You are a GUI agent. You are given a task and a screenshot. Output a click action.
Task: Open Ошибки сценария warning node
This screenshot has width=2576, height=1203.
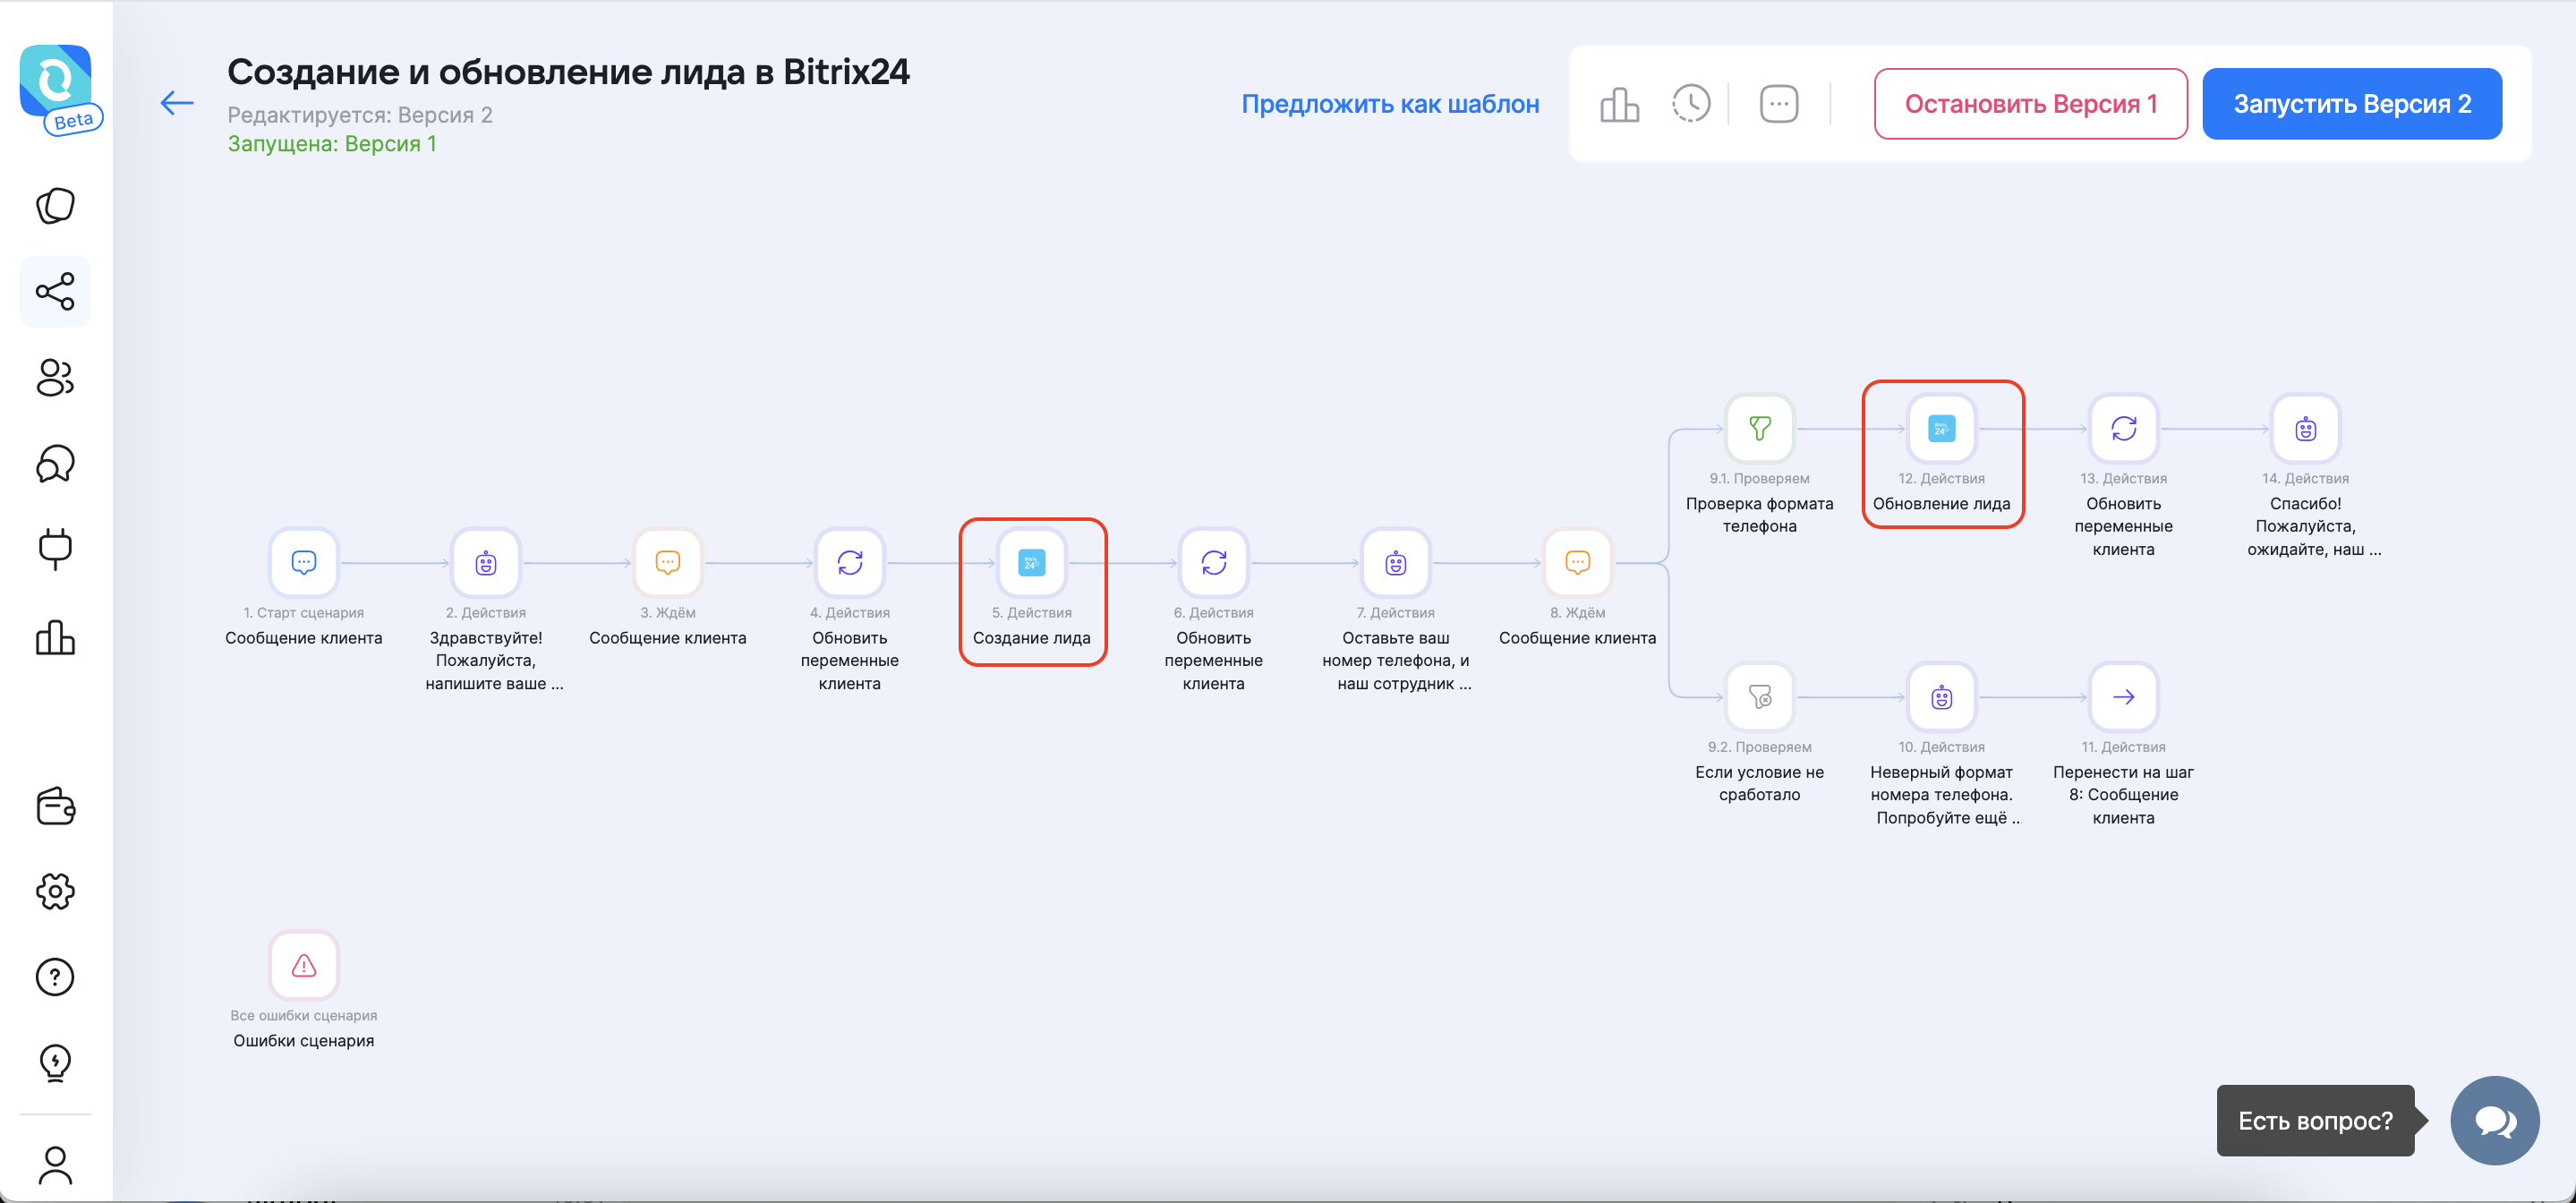pyautogui.click(x=304, y=966)
